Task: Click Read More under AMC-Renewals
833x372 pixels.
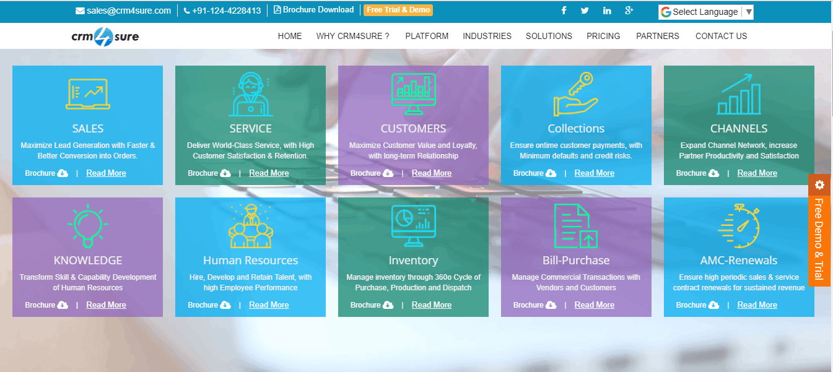Action: pyautogui.click(x=757, y=305)
